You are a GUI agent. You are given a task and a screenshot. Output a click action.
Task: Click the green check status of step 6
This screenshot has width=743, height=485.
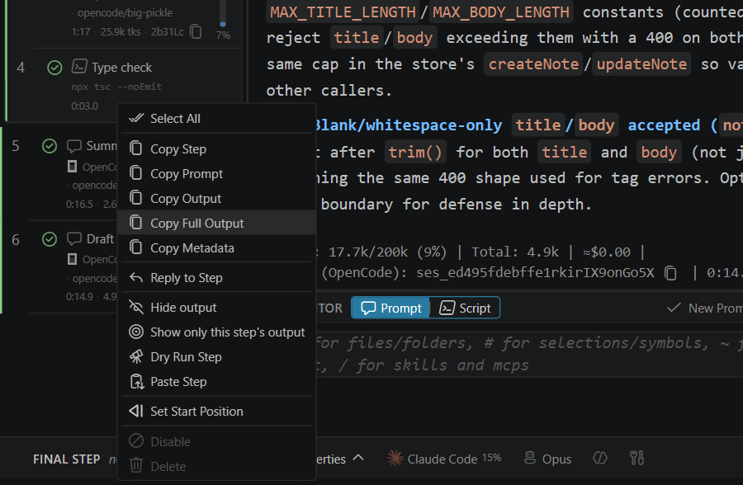50,238
